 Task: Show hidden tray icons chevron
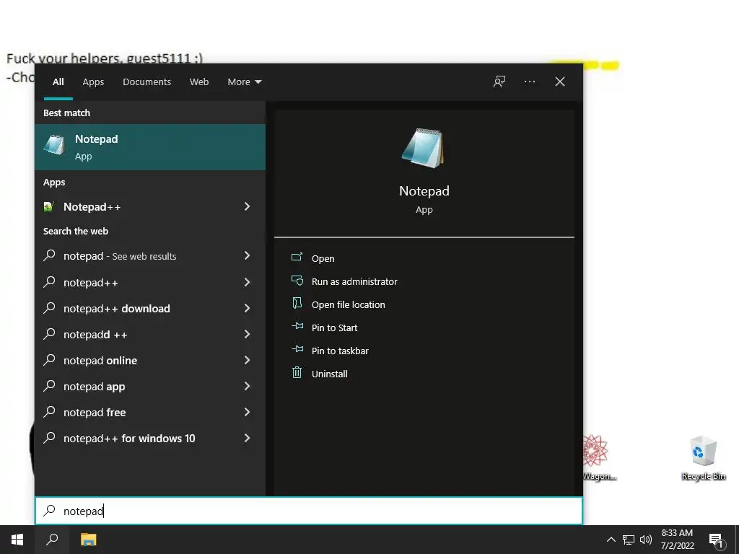(611, 540)
